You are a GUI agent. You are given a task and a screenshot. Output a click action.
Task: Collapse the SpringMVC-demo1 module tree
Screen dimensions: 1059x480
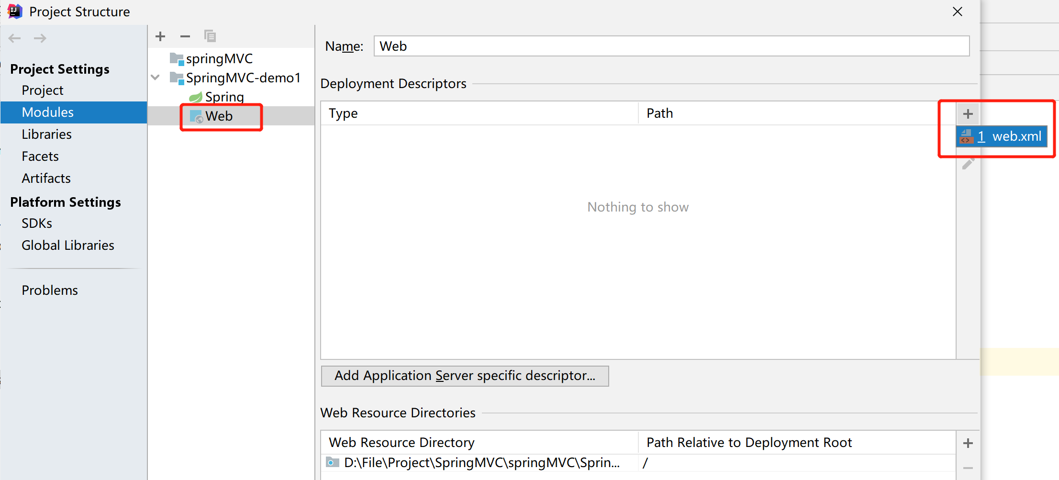(x=156, y=78)
